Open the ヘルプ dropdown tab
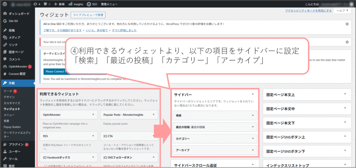Image resolution: width=356 pixels, height=168 pixels. (x=343, y=11)
